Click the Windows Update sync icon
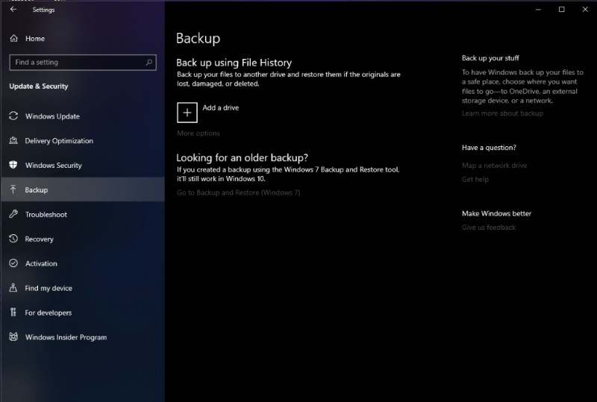The image size is (597, 402). click(13, 116)
